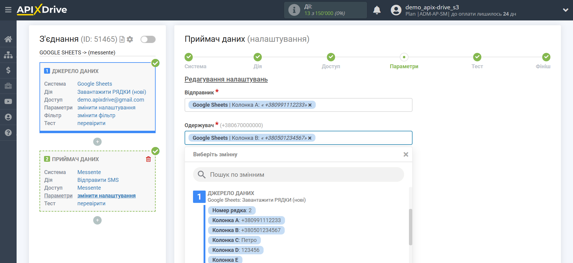Click змінити фільтр link
The height and width of the screenshot is (263, 573).
point(96,115)
